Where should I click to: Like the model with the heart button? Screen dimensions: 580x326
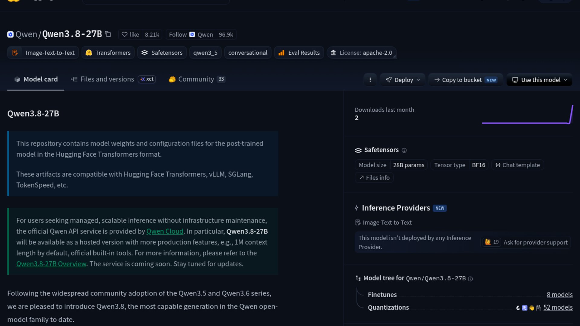coord(130,35)
